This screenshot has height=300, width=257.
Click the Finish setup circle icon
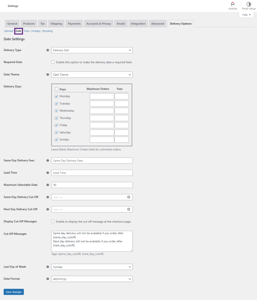pos(249,4)
